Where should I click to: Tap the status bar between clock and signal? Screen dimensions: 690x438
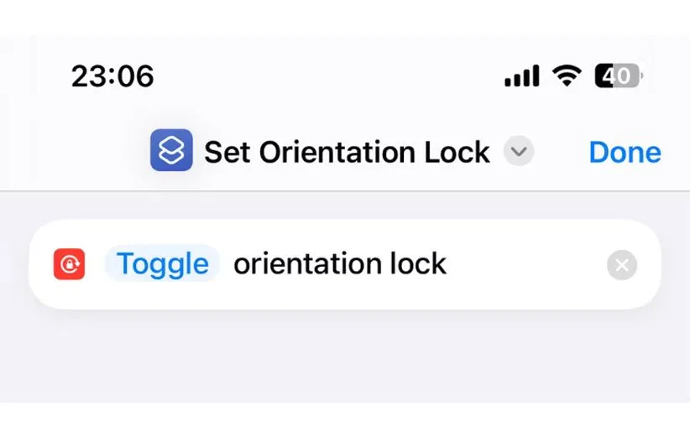pos(327,76)
